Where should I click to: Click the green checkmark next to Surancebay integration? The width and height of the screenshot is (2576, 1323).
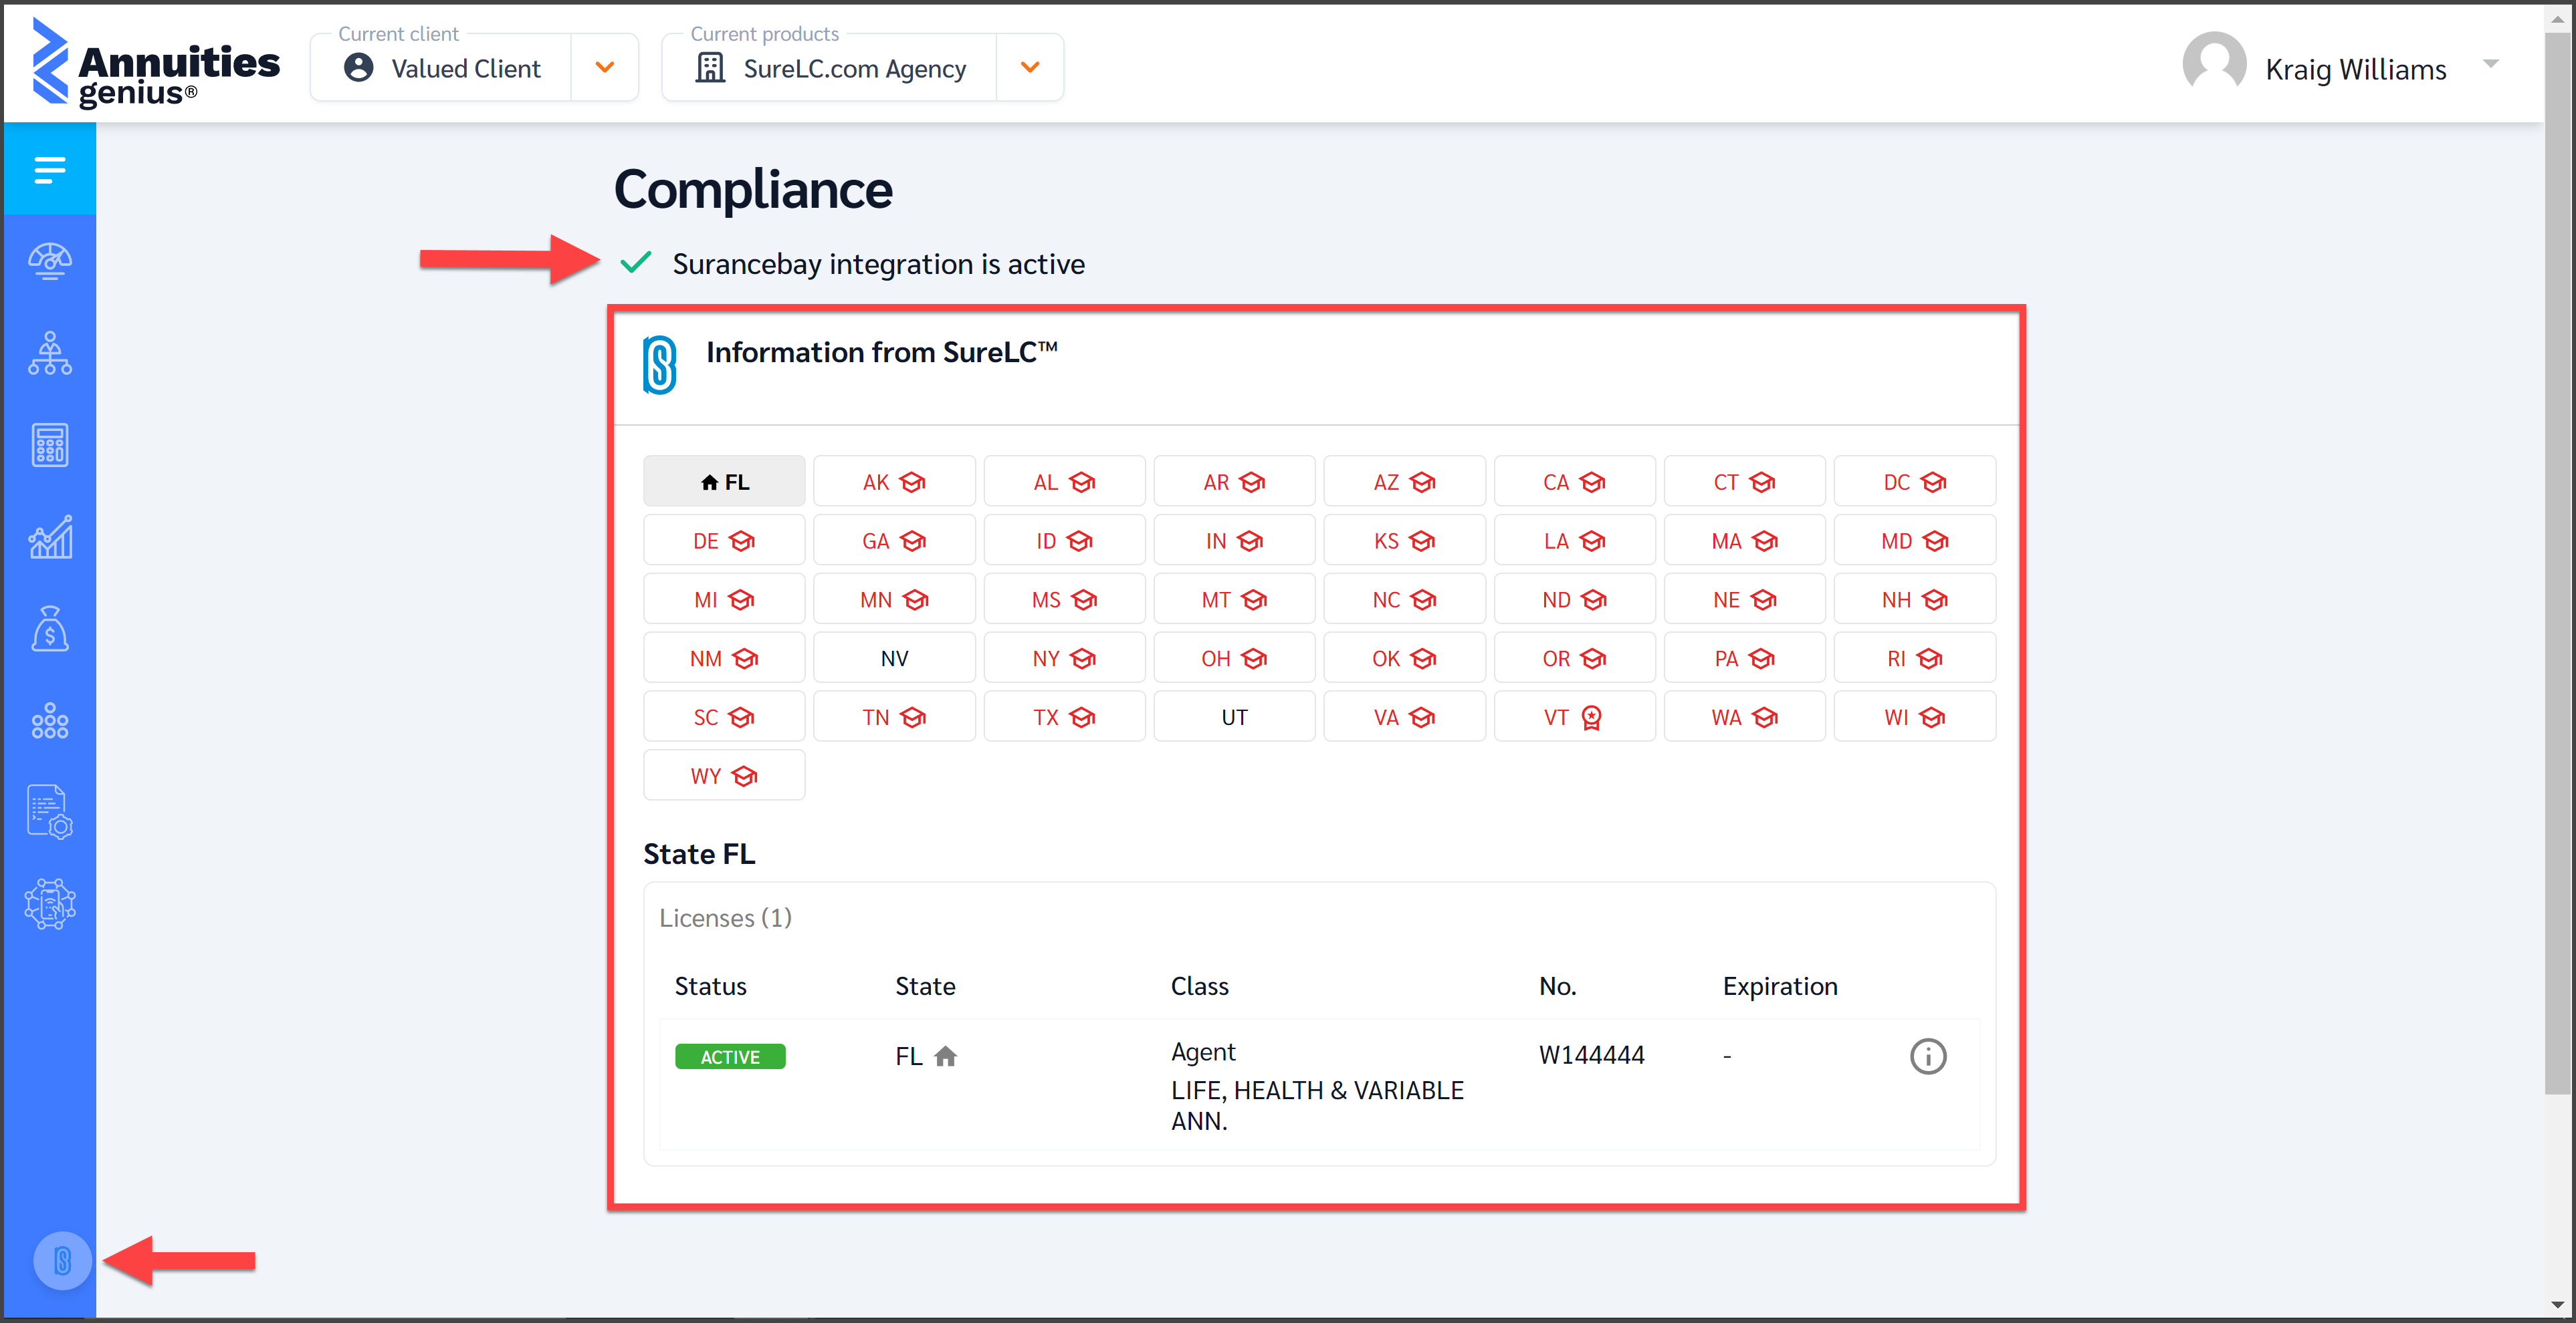636,263
